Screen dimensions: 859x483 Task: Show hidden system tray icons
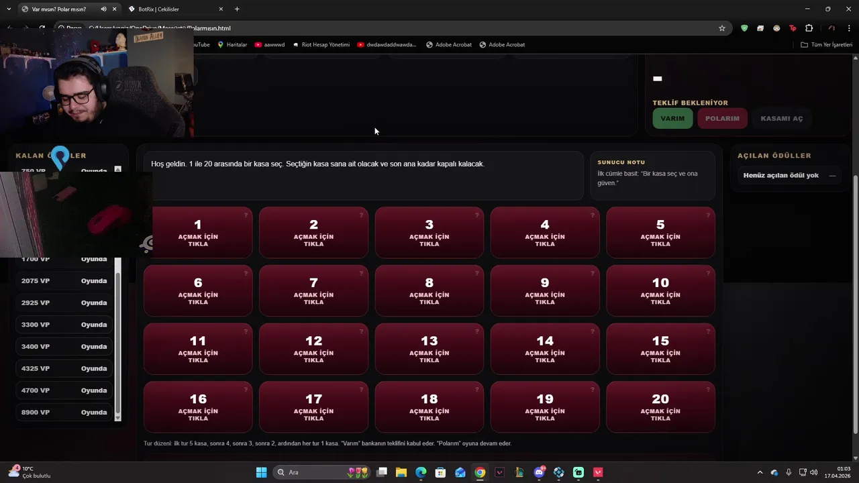pos(760,472)
